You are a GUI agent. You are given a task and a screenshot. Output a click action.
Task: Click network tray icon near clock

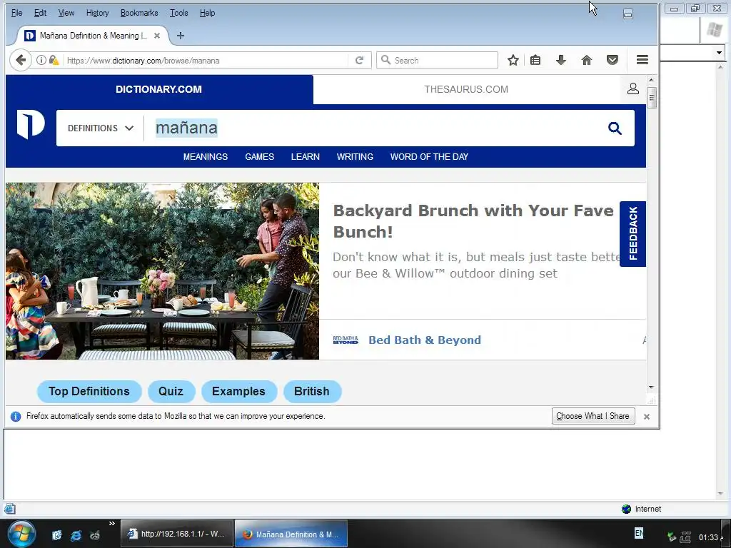pos(685,537)
